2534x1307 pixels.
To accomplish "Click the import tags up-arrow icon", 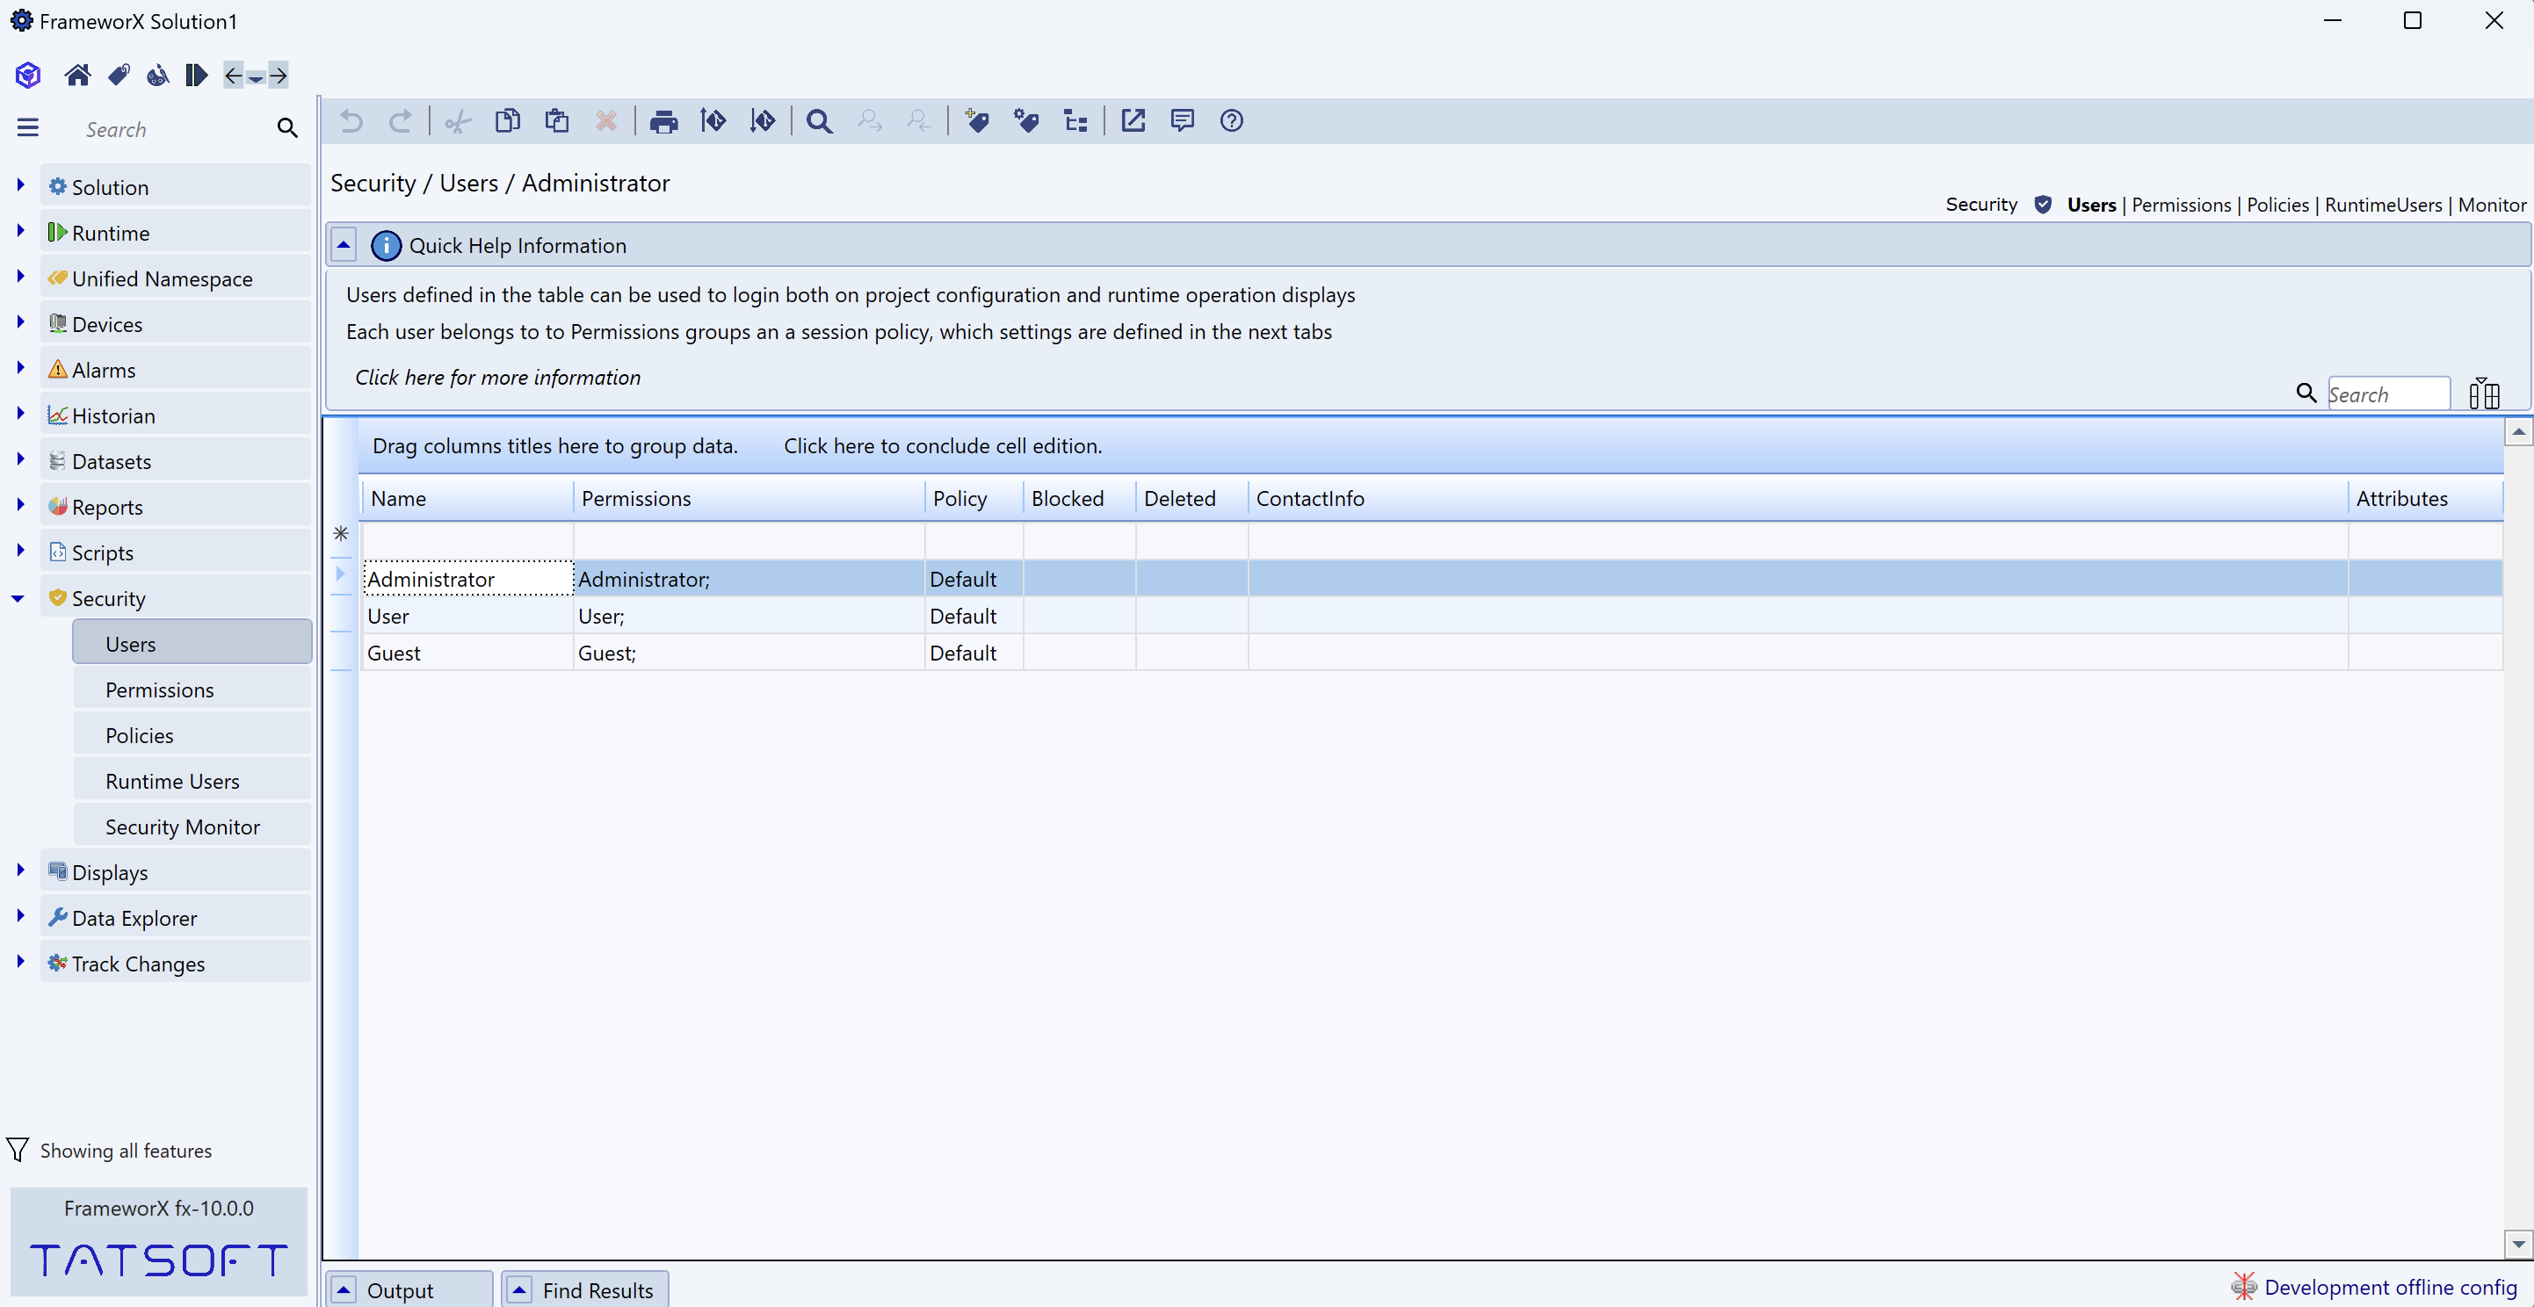I will 713,121.
